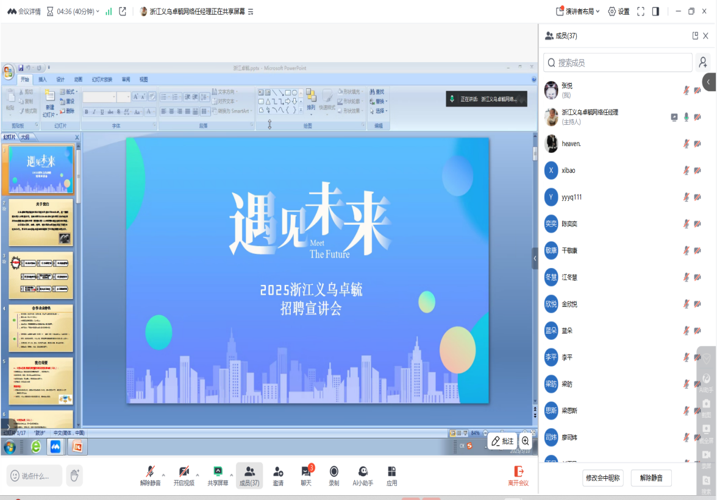Toggle microphone icon for heaven.
The height and width of the screenshot is (500, 717).
(686, 144)
